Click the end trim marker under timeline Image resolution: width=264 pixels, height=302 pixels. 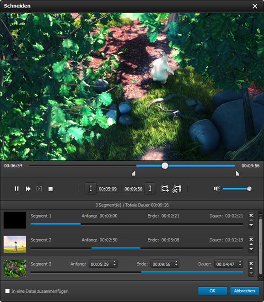[x=237, y=174]
